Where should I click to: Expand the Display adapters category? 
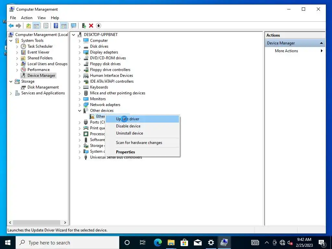click(79, 53)
